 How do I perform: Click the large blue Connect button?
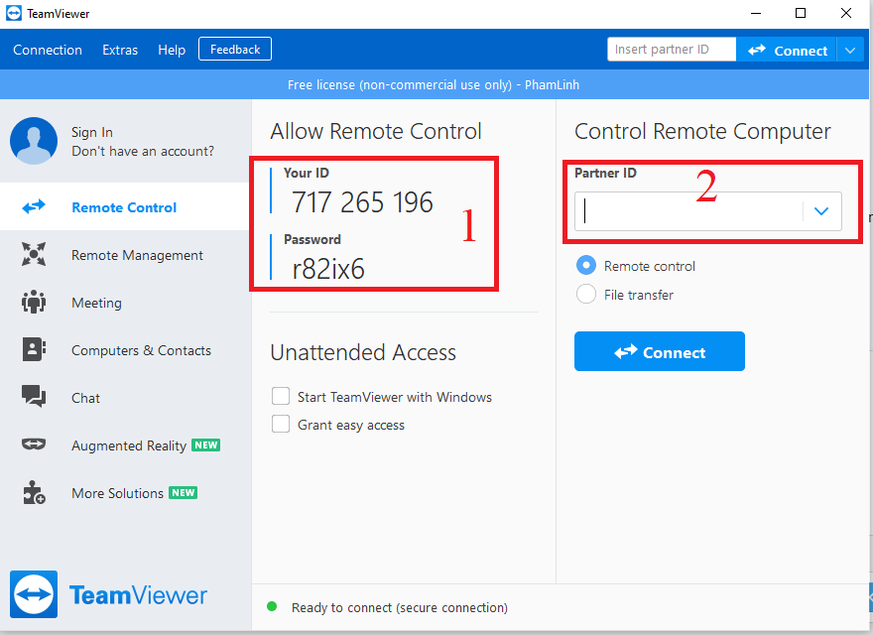click(x=659, y=351)
